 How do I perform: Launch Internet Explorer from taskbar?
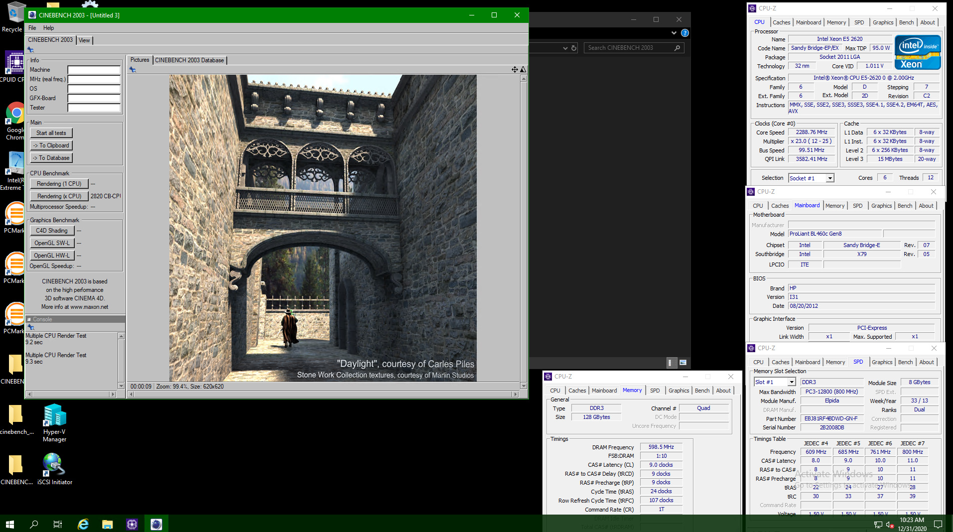pos(83,524)
